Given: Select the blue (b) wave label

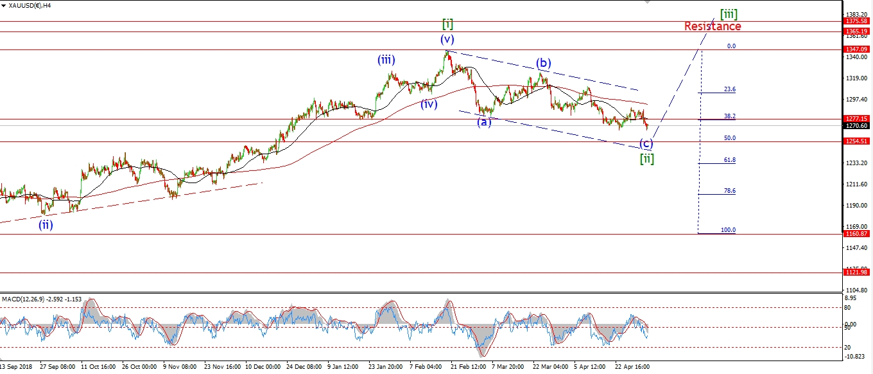Looking at the screenshot, I should point(544,63).
